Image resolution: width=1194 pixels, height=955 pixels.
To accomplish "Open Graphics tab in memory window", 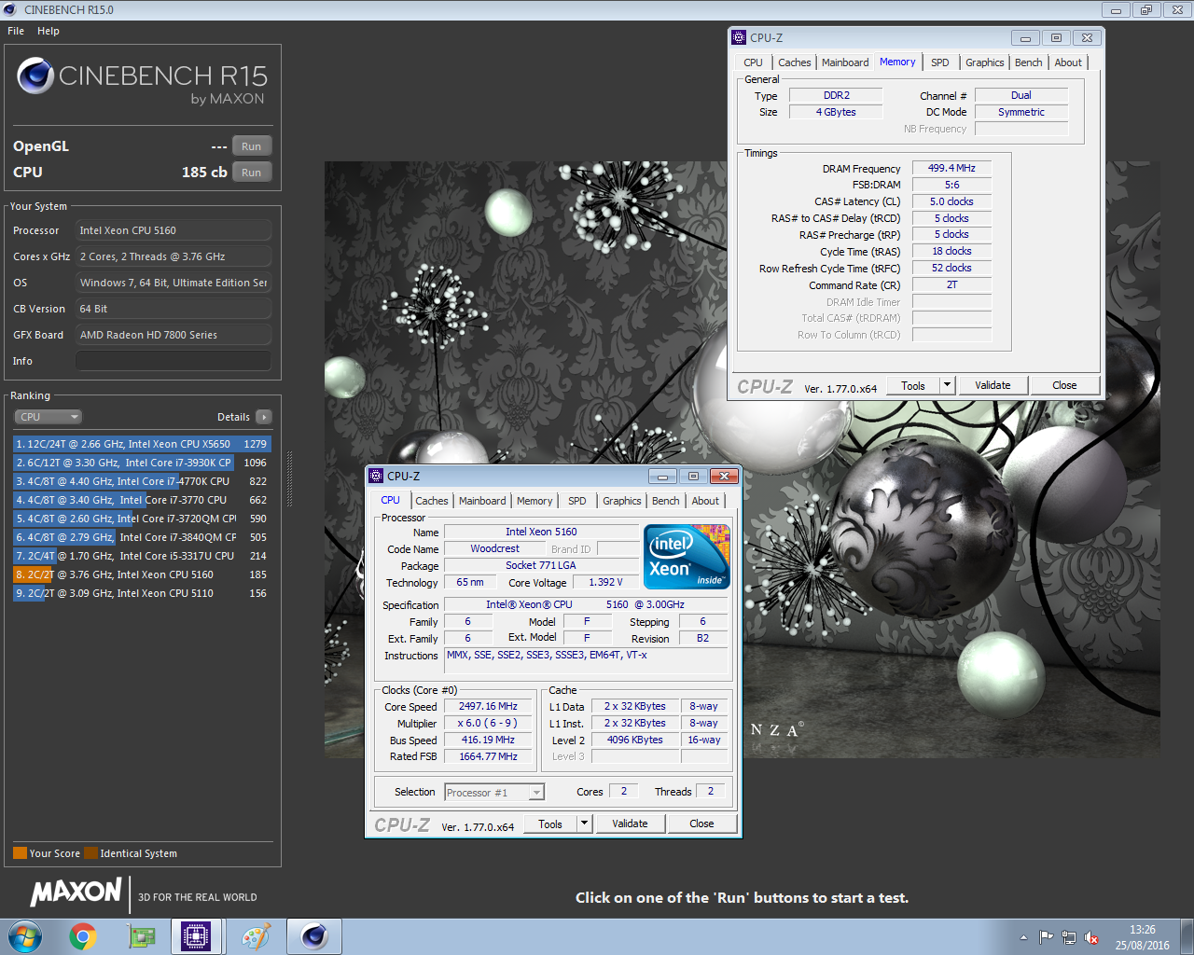I will pos(985,62).
